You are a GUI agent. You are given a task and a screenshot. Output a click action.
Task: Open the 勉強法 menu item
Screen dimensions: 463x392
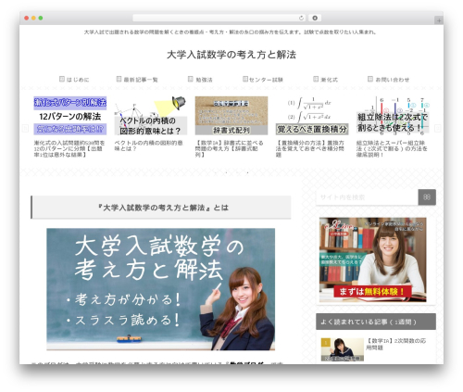point(204,80)
